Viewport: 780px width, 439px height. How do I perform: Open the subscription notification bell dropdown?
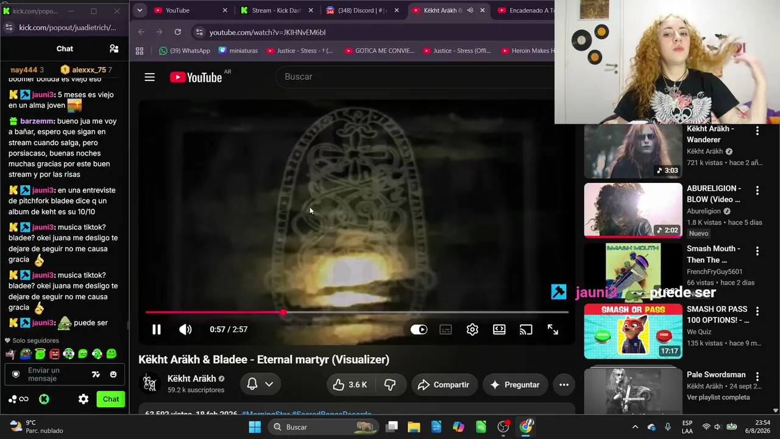tap(260, 384)
